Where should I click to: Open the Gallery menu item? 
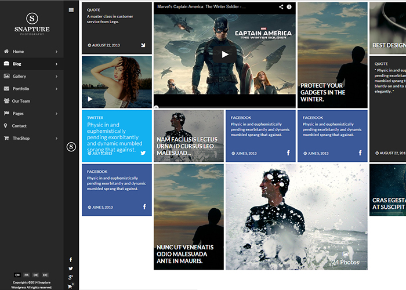click(x=31, y=76)
